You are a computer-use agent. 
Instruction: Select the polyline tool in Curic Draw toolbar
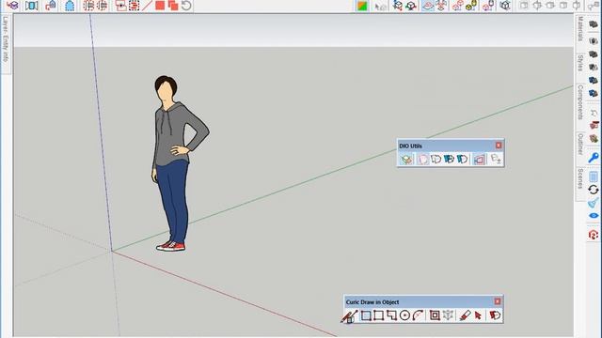coord(391,315)
